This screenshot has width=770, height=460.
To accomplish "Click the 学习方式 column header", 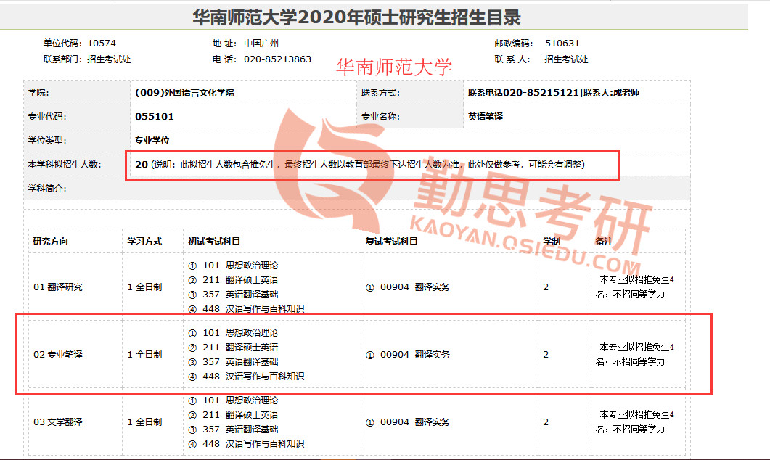I will [x=144, y=242].
